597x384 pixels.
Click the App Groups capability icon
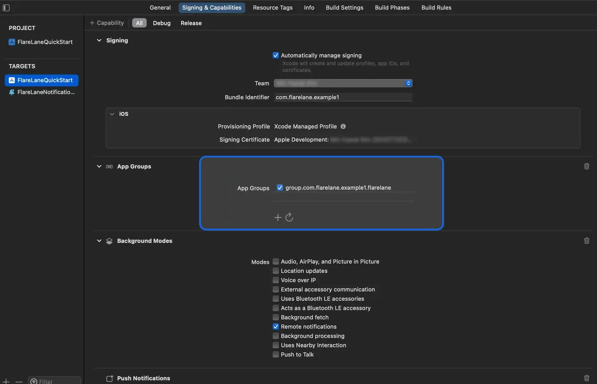pyautogui.click(x=109, y=167)
